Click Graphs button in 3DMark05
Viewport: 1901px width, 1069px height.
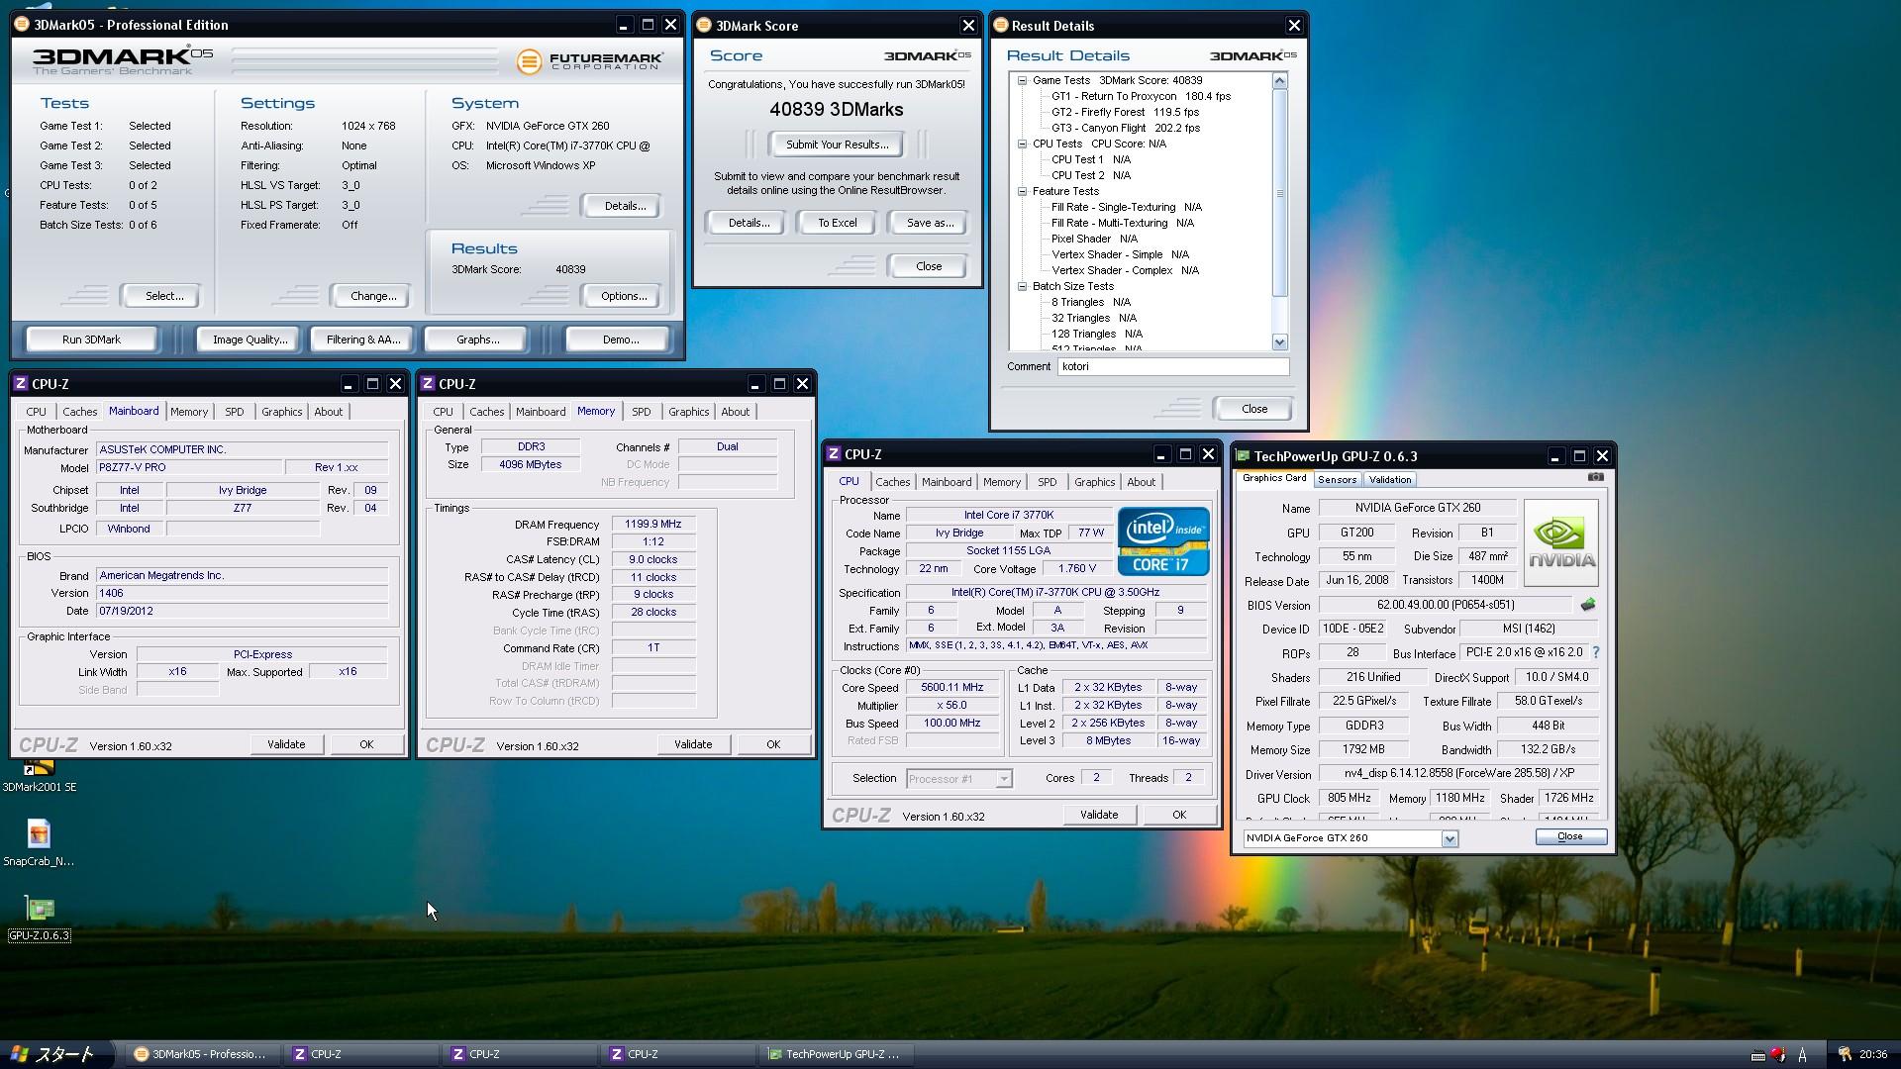pos(477,340)
